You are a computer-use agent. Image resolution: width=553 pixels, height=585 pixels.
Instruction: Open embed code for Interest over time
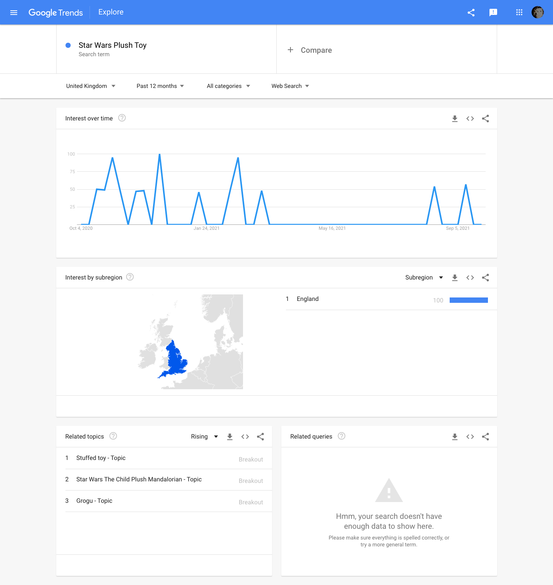470,119
